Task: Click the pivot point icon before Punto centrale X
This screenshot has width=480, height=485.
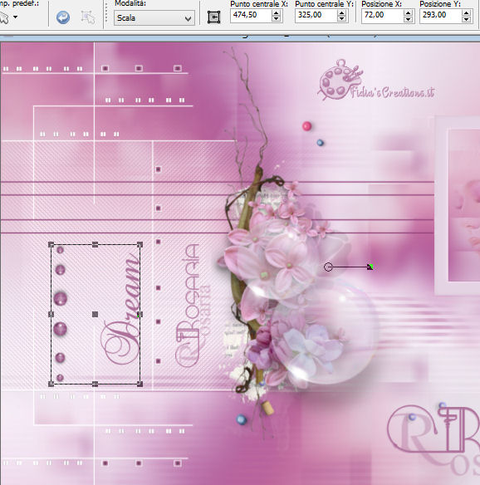Action: click(x=213, y=17)
